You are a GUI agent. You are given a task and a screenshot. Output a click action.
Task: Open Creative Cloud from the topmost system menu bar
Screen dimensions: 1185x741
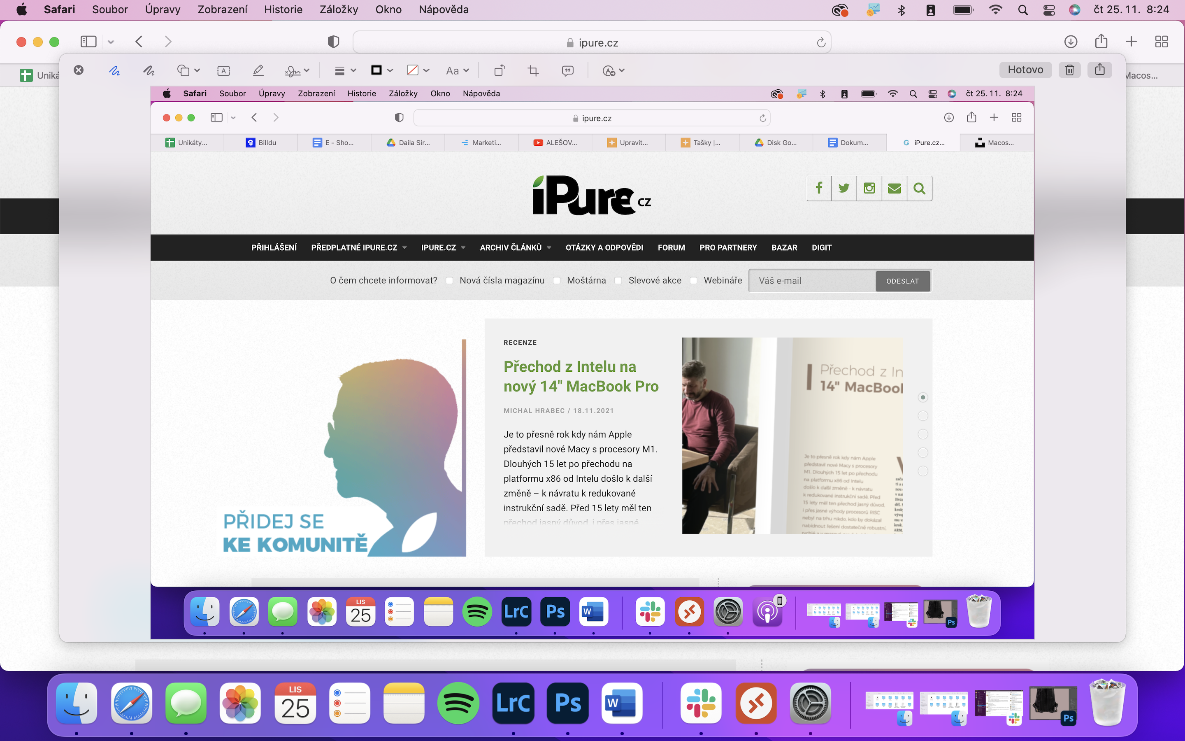tap(840, 10)
